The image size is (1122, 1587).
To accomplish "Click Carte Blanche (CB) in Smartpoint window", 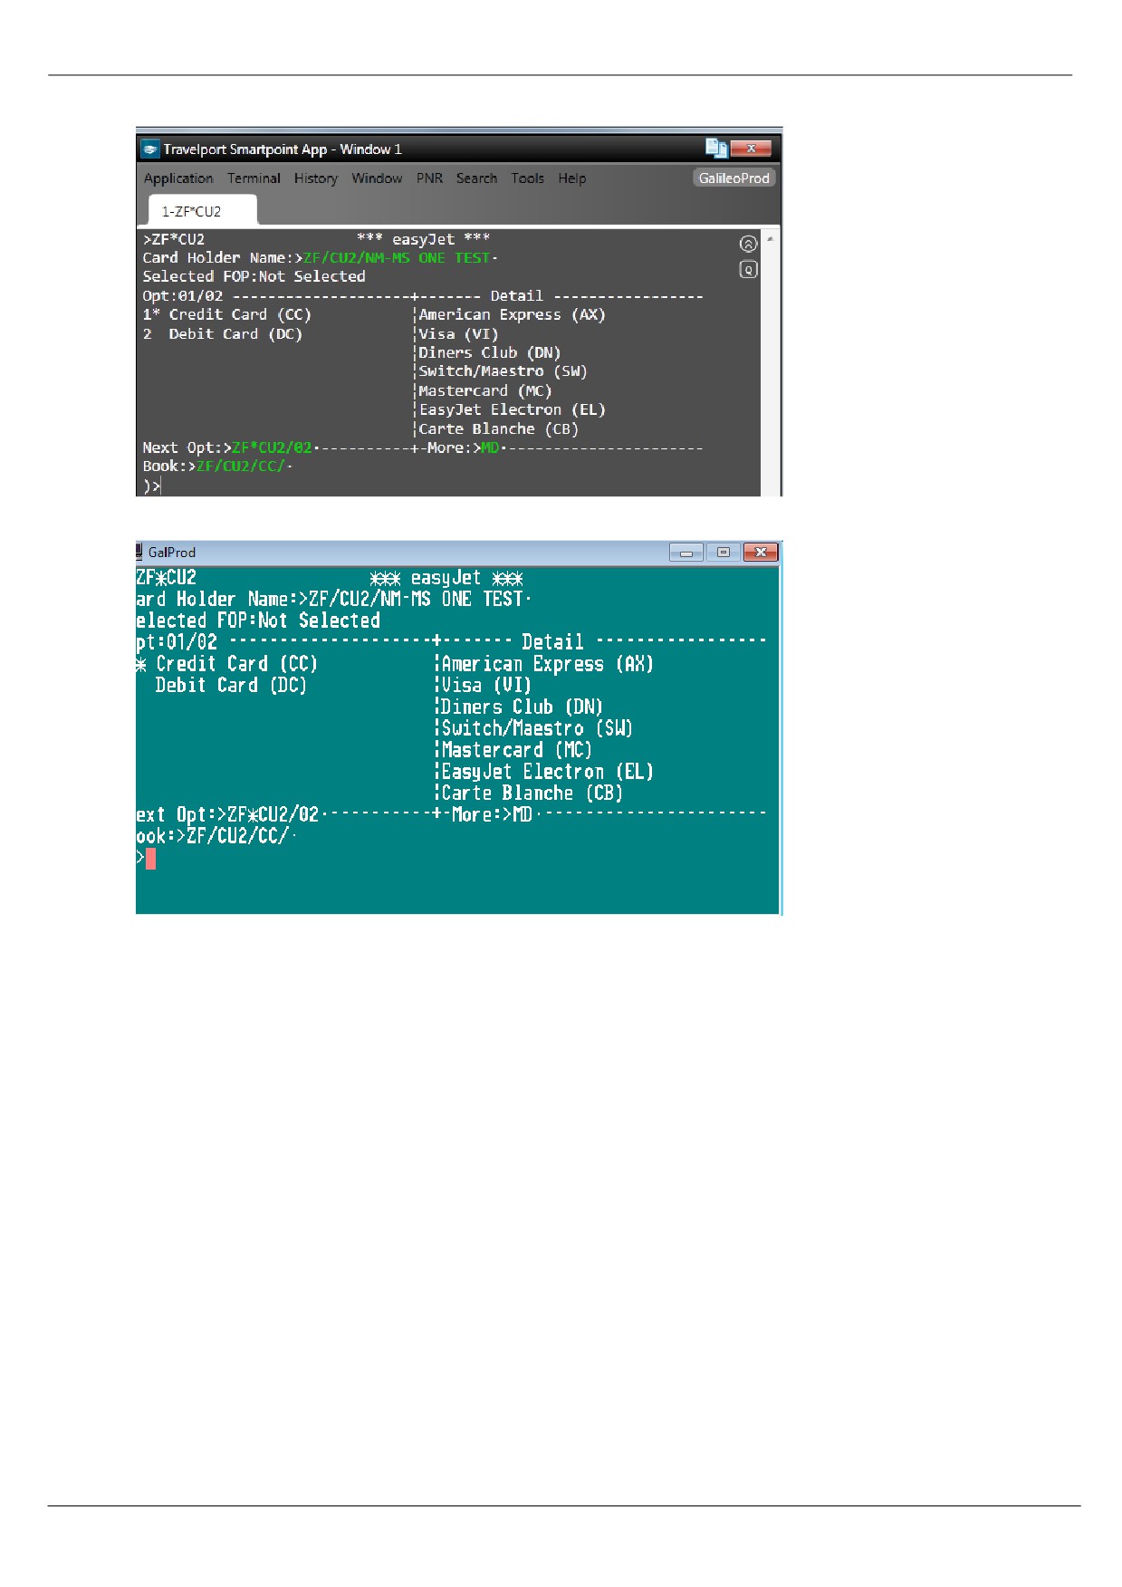I will pos(499,428).
